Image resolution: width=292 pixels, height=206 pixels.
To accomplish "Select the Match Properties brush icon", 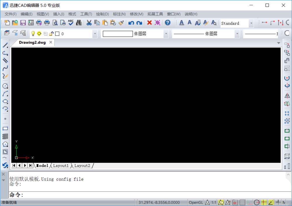I will (121, 23).
